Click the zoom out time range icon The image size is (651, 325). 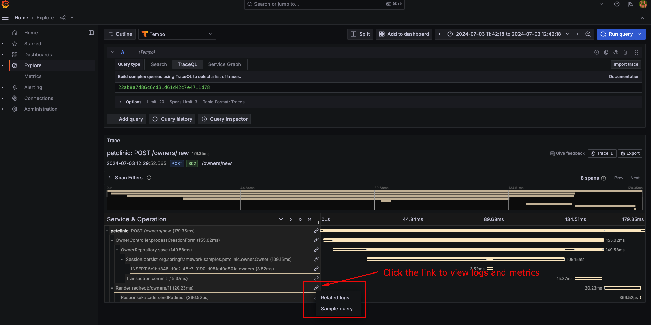[588, 34]
